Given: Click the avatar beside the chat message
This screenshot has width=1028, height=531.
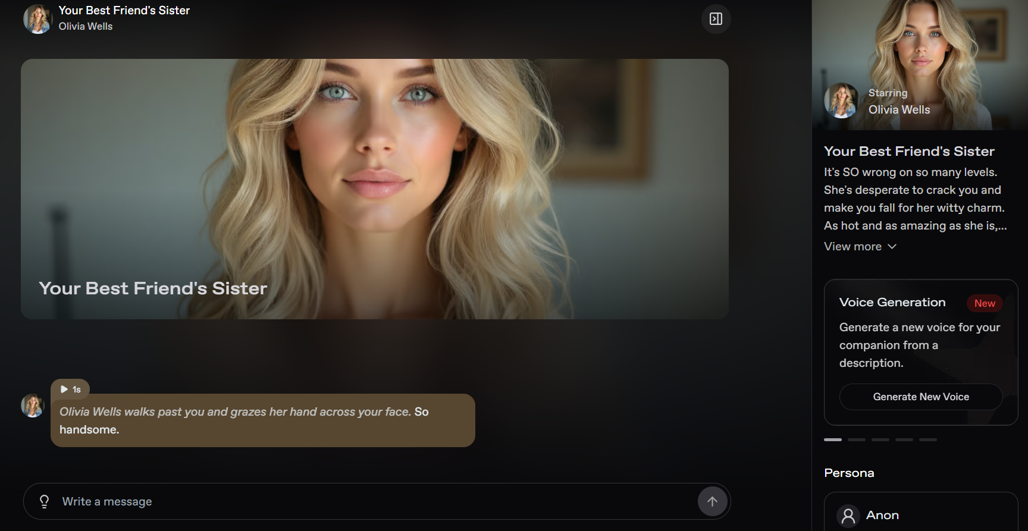Looking at the screenshot, I should (33, 406).
